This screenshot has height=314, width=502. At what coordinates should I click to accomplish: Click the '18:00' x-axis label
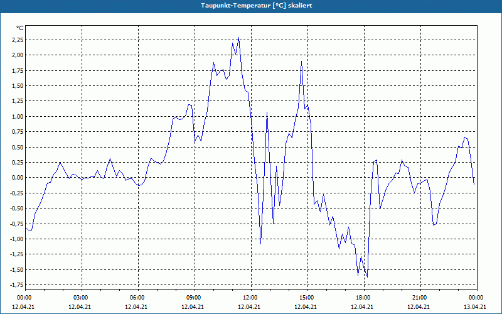click(365, 298)
